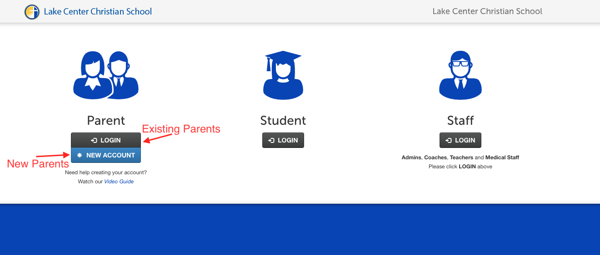Click the Student heading text

(283, 121)
